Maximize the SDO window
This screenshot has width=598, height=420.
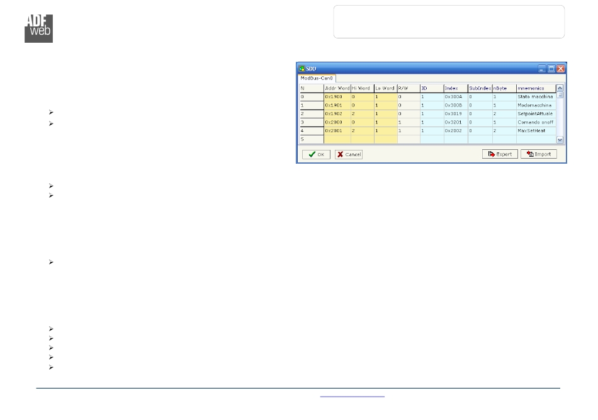click(x=551, y=69)
